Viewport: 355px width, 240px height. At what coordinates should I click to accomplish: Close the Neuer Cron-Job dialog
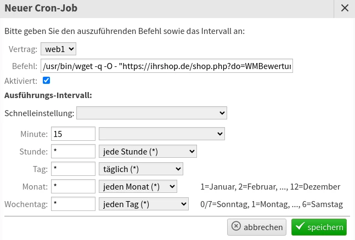[x=345, y=8]
